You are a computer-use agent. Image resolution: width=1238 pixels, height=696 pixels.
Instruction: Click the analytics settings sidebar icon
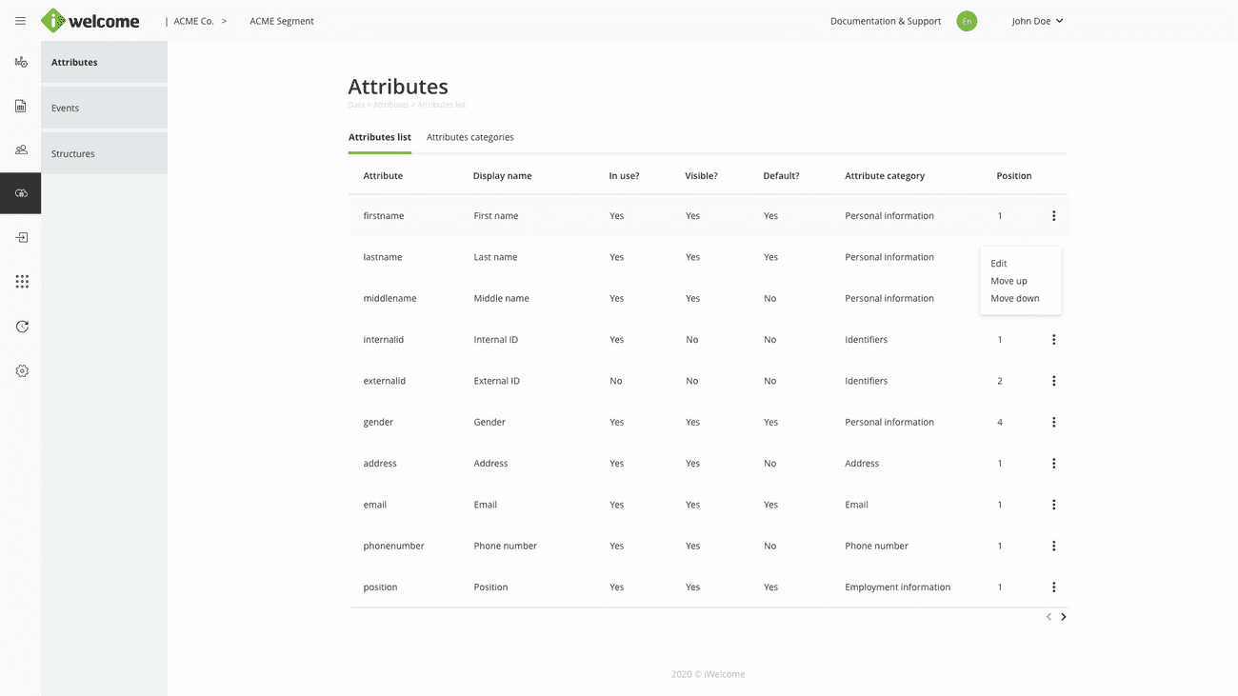(21, 62)
